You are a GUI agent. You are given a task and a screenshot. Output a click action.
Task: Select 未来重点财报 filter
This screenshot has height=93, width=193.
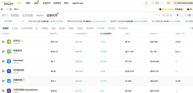tap(27, 28)
